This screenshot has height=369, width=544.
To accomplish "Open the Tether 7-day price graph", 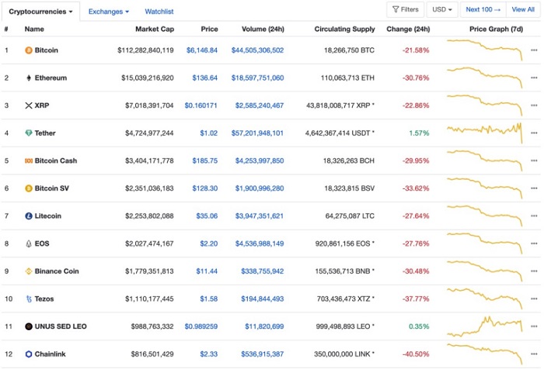I will [x=483, y=133].
